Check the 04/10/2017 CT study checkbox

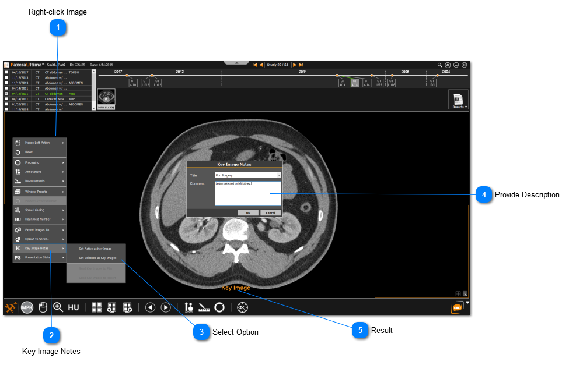6,72
